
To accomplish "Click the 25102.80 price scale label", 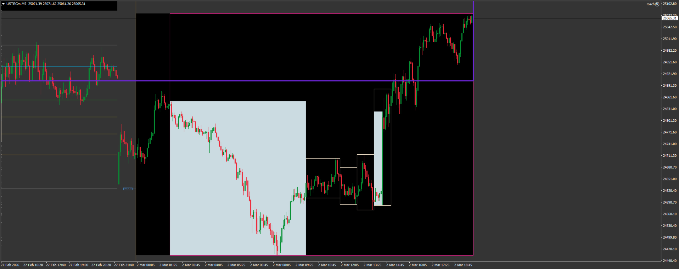I will coord(669,4).
